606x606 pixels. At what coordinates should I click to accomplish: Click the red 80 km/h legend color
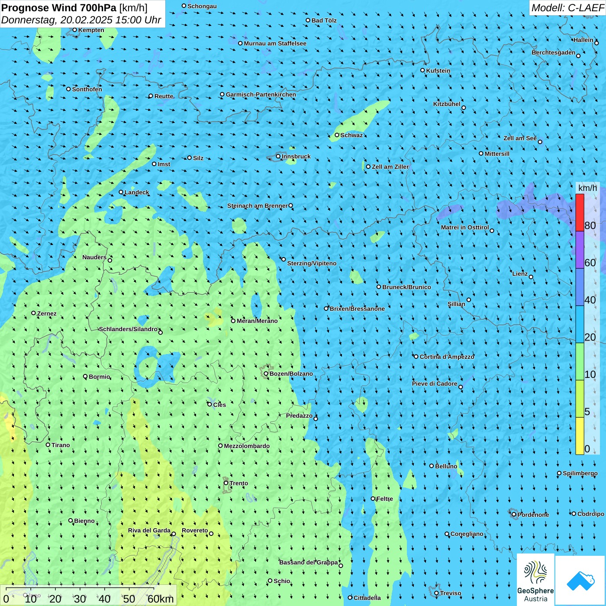click(580, 213)
